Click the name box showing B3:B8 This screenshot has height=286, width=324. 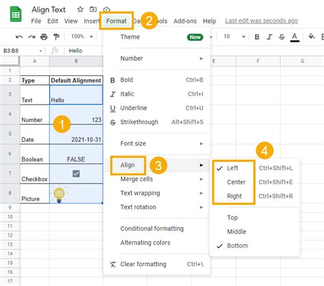point(11,51)
